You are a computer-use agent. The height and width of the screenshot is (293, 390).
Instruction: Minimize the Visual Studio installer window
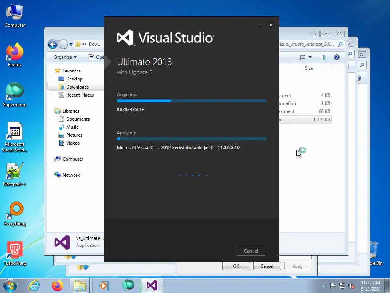coord(261,25)
